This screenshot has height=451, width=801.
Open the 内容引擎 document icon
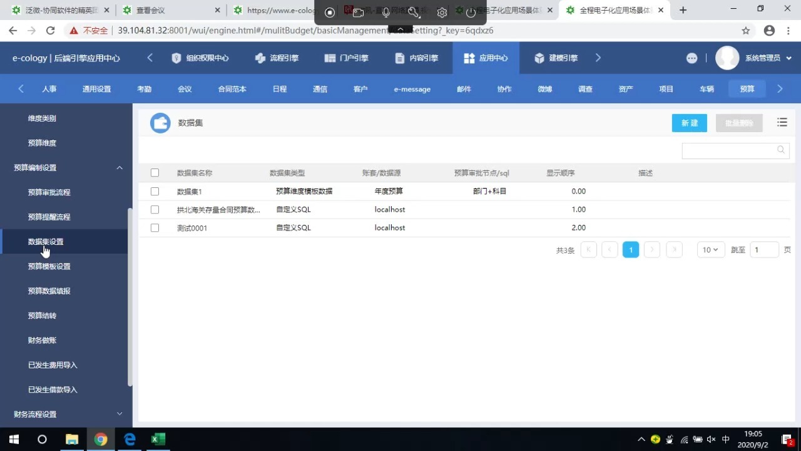pyautogui.click(x=400, y=58)
